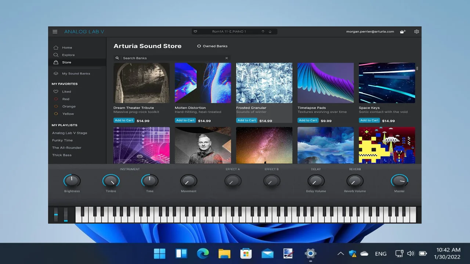Open the Frosted Granular cover image
Screen dimensions: 470x264
pyautogui.click(x=264, y=83)
